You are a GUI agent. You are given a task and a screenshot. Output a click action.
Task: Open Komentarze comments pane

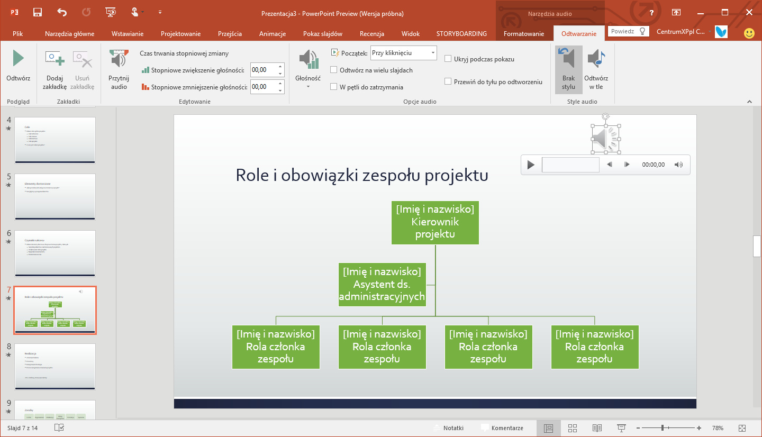pos(502,428)
